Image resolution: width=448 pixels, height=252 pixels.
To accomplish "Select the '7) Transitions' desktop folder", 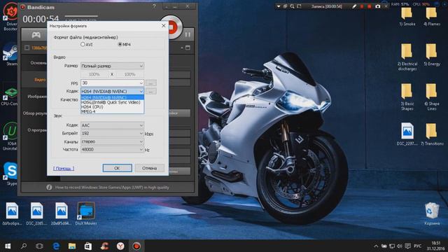I will (432, 134).
